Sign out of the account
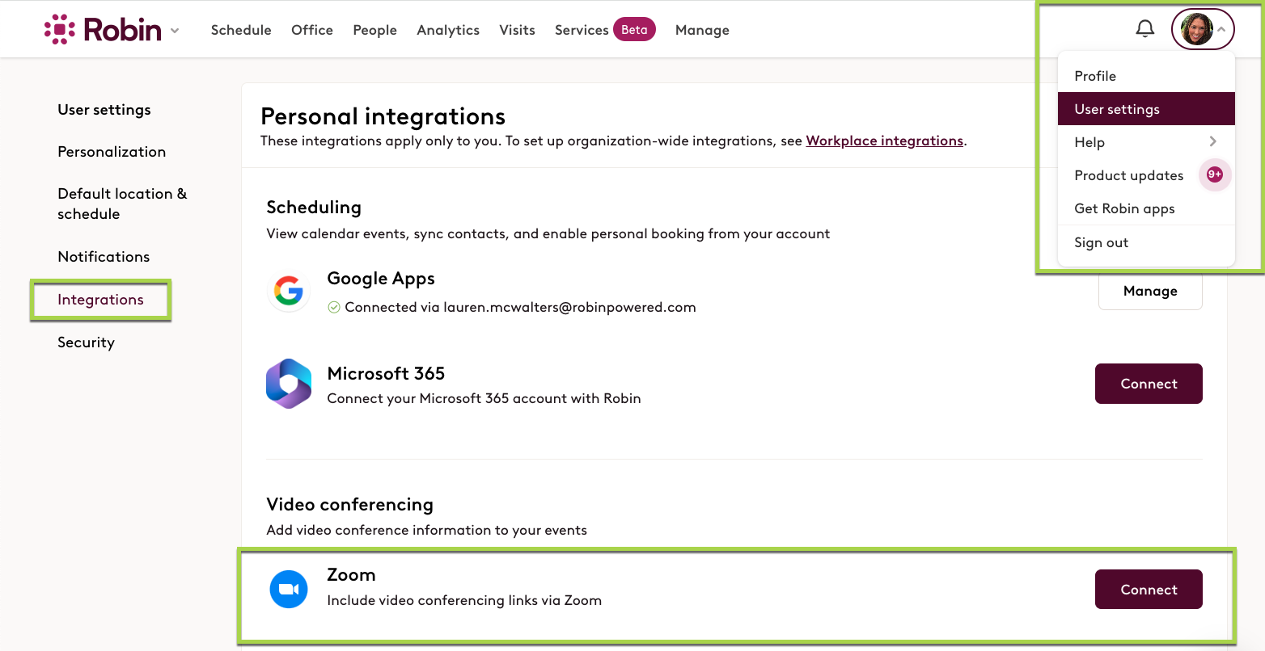The height and width of the screenshot is (651, 1265). (x=1101, y=241)
